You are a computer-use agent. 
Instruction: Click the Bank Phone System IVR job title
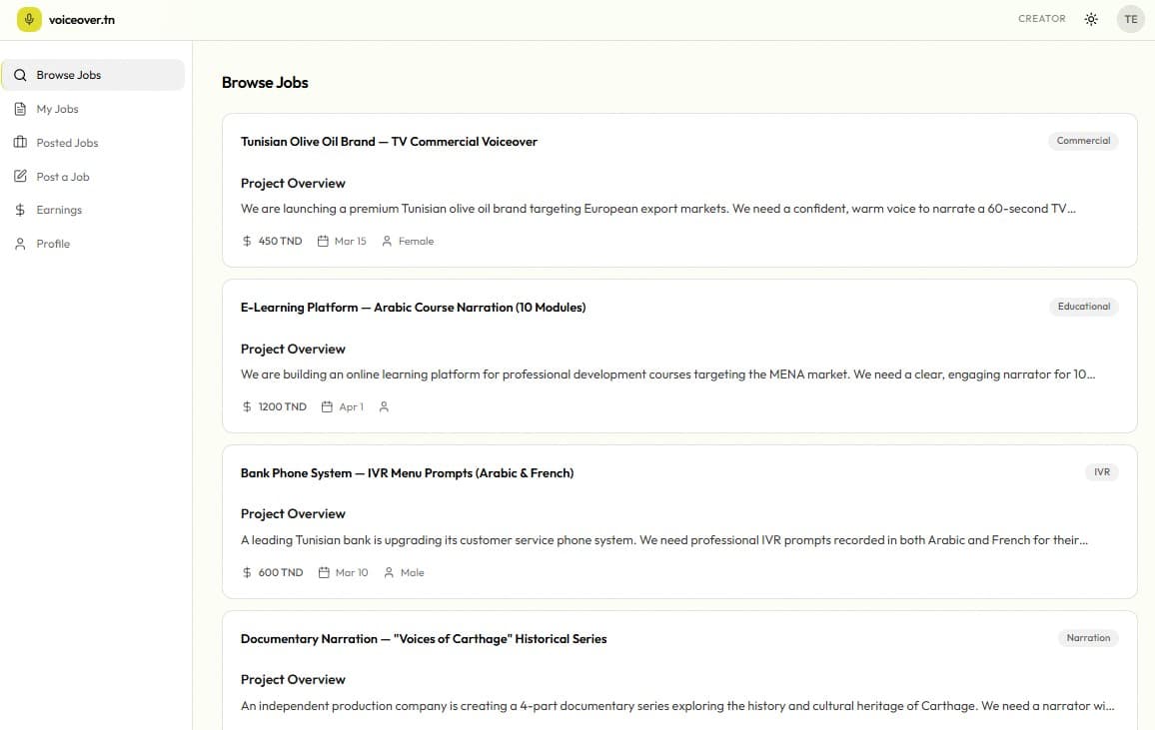click(x=407, y=472)
